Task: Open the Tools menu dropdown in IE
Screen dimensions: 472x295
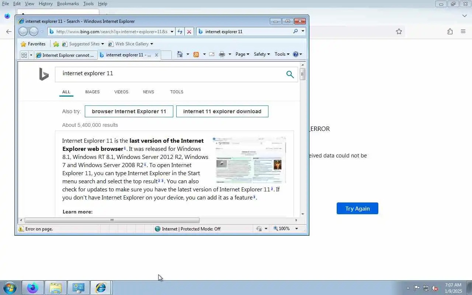Action: click(282, 54)
